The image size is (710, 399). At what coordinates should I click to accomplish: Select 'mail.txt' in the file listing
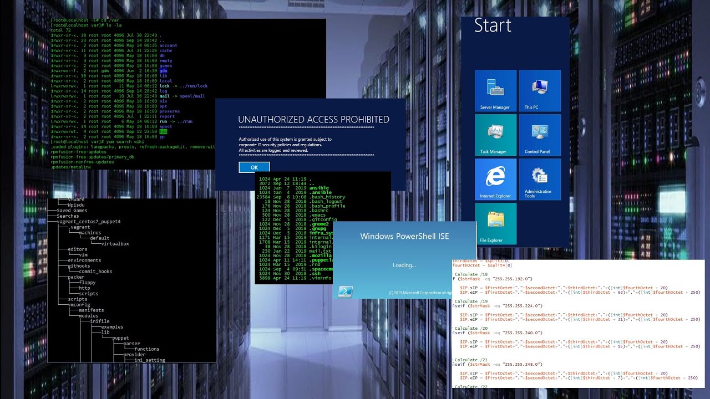[320, 251]
